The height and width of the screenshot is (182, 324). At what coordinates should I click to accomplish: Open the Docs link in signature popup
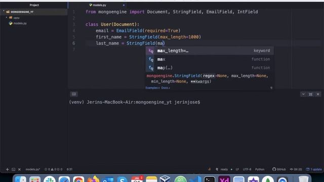tap(166, 88)
